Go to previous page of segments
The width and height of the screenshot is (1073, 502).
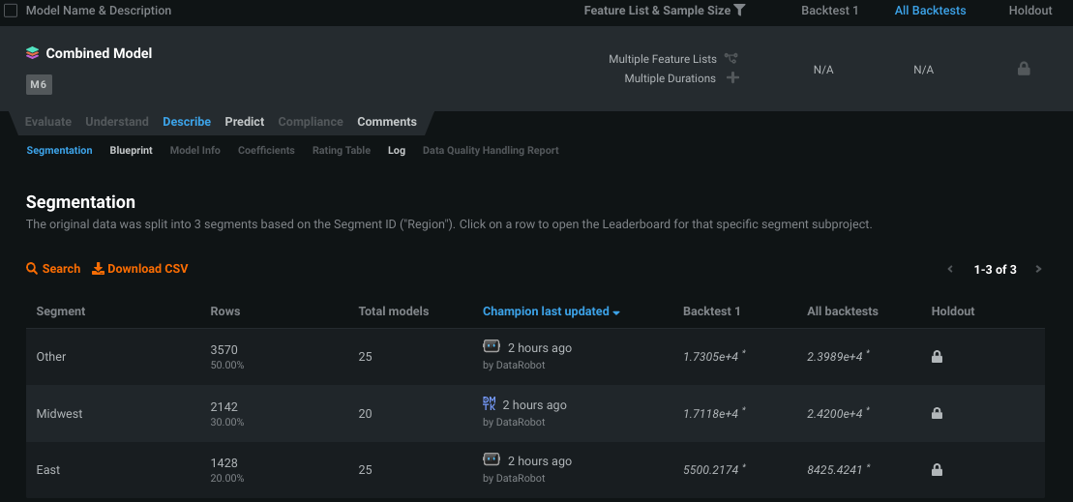[950, 269]
